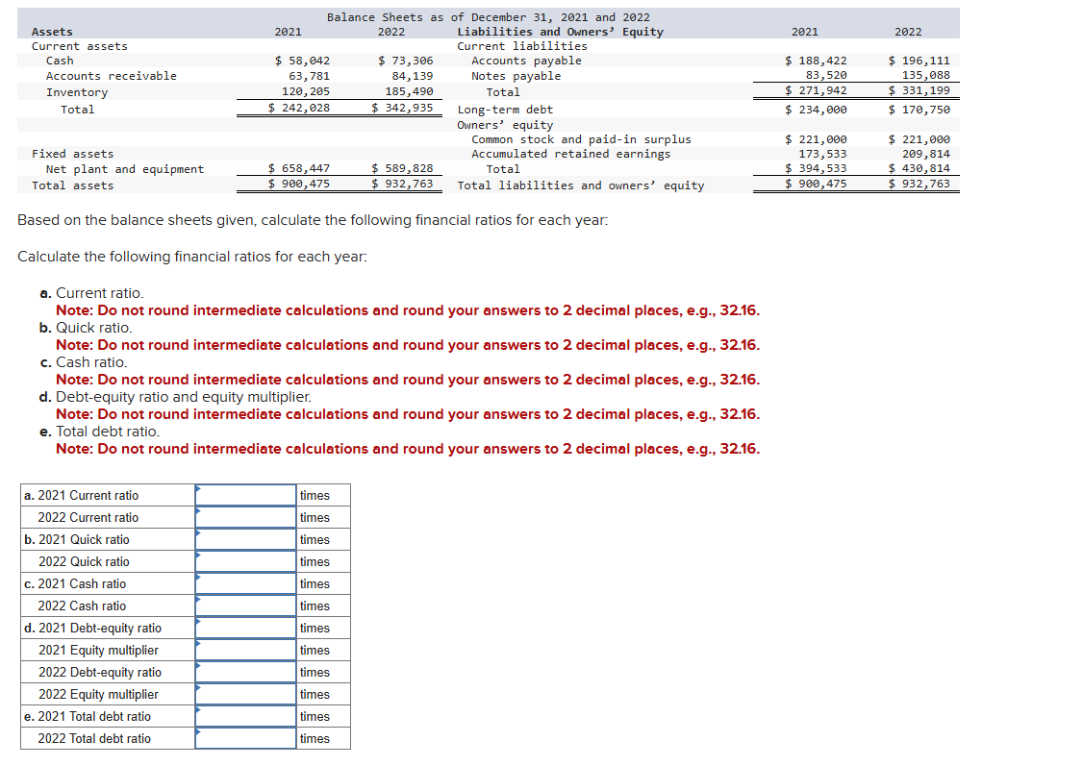Image resolution: width=1083 pixels, height=766 pixels.
Task: Click the 2022 Cash ratio answer field
Action: point(245,605)
